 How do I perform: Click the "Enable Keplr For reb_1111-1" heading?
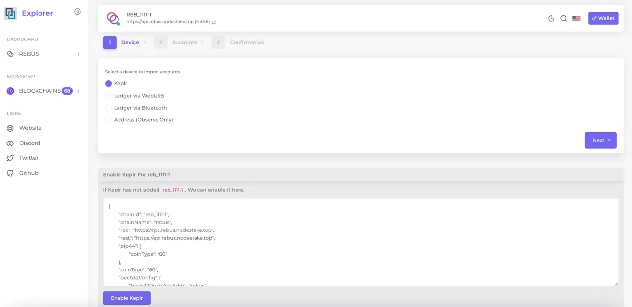coord(136,175)
